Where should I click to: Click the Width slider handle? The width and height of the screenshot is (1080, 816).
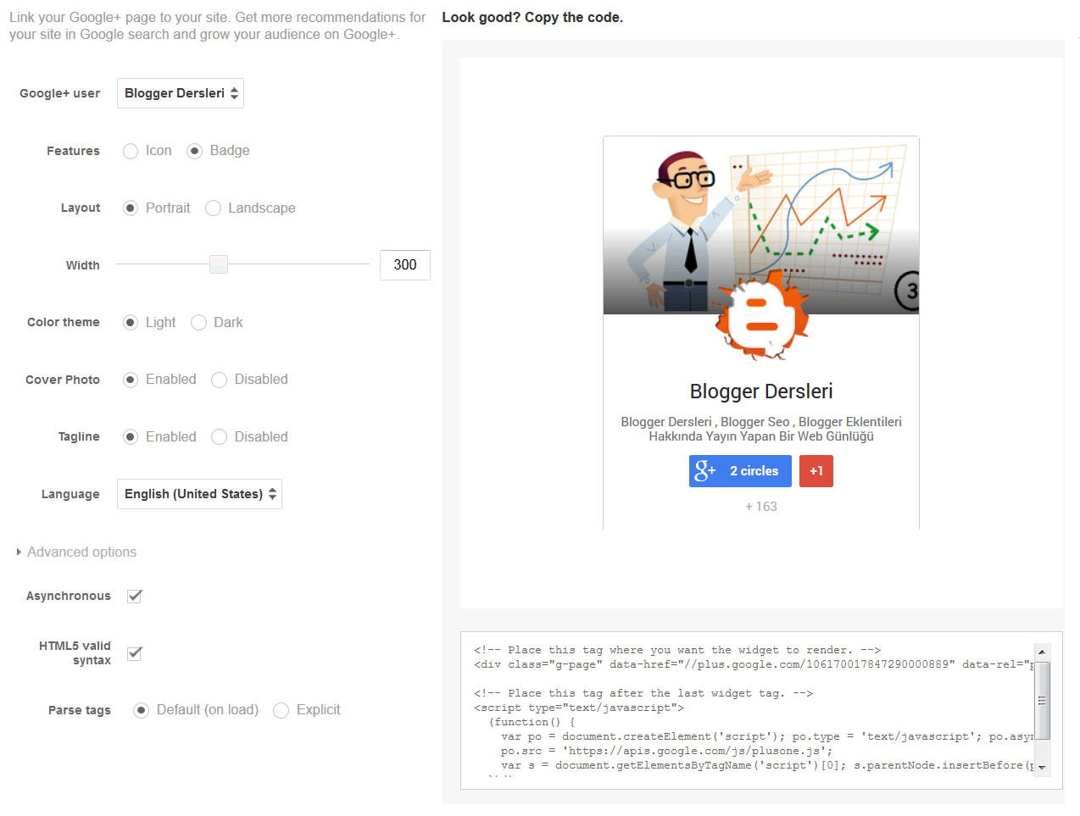pyautogui.click(x=219, y=264)
